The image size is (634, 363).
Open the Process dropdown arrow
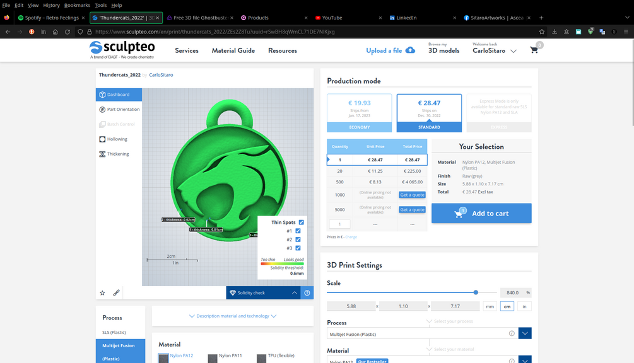click(x=525, y=333)
